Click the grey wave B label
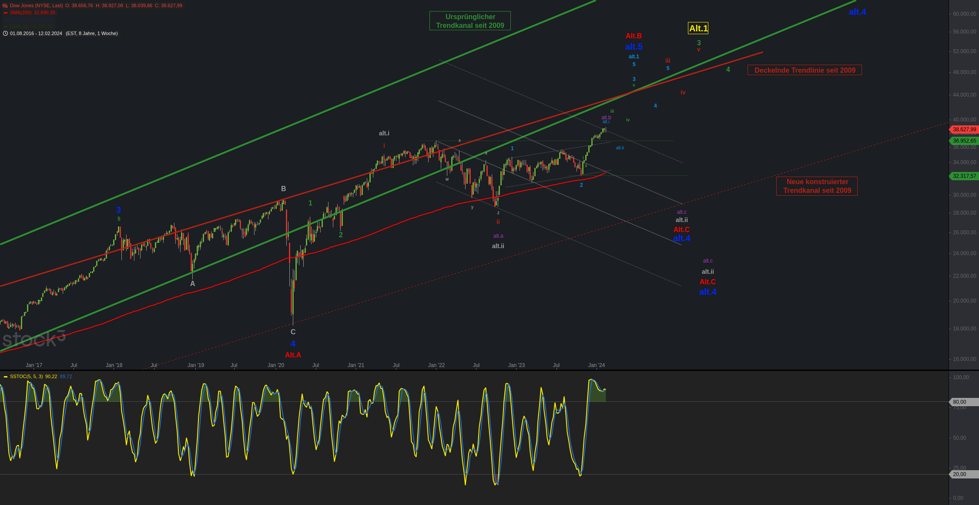Image resolution: width=979 pixels, height=505 pixels. click(x=283, y=189)
